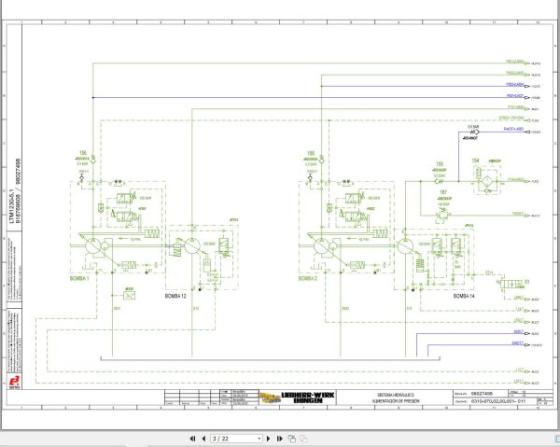This screenshot has width=560, height=447.
Task: Click the greyed-out view icon in bottom toolbar
Action: click(x=303, y=439)
